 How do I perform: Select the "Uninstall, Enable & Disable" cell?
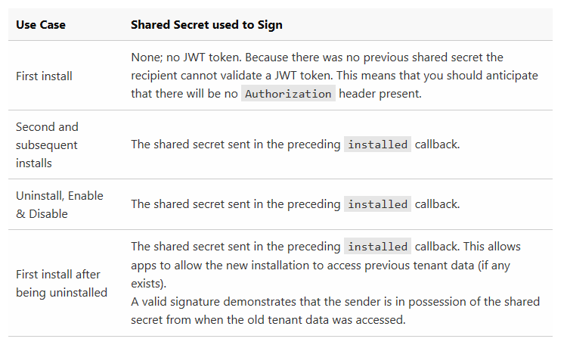[60, 204]
